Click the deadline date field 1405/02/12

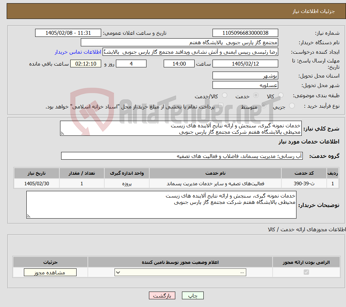[245, 64]
